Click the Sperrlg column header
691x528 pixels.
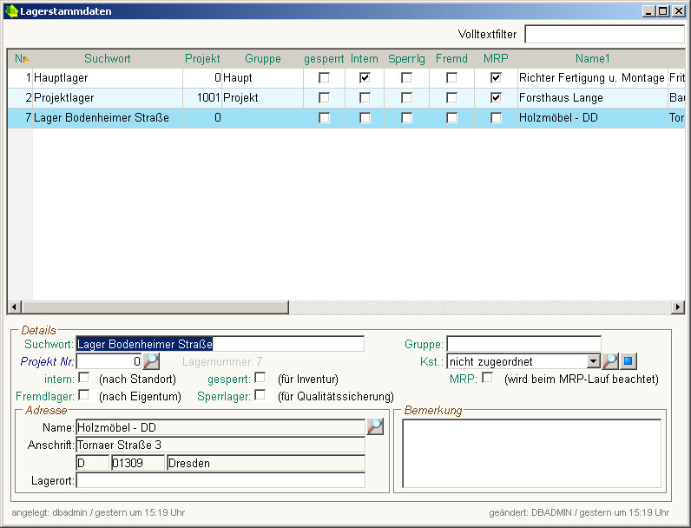[406, 58]
